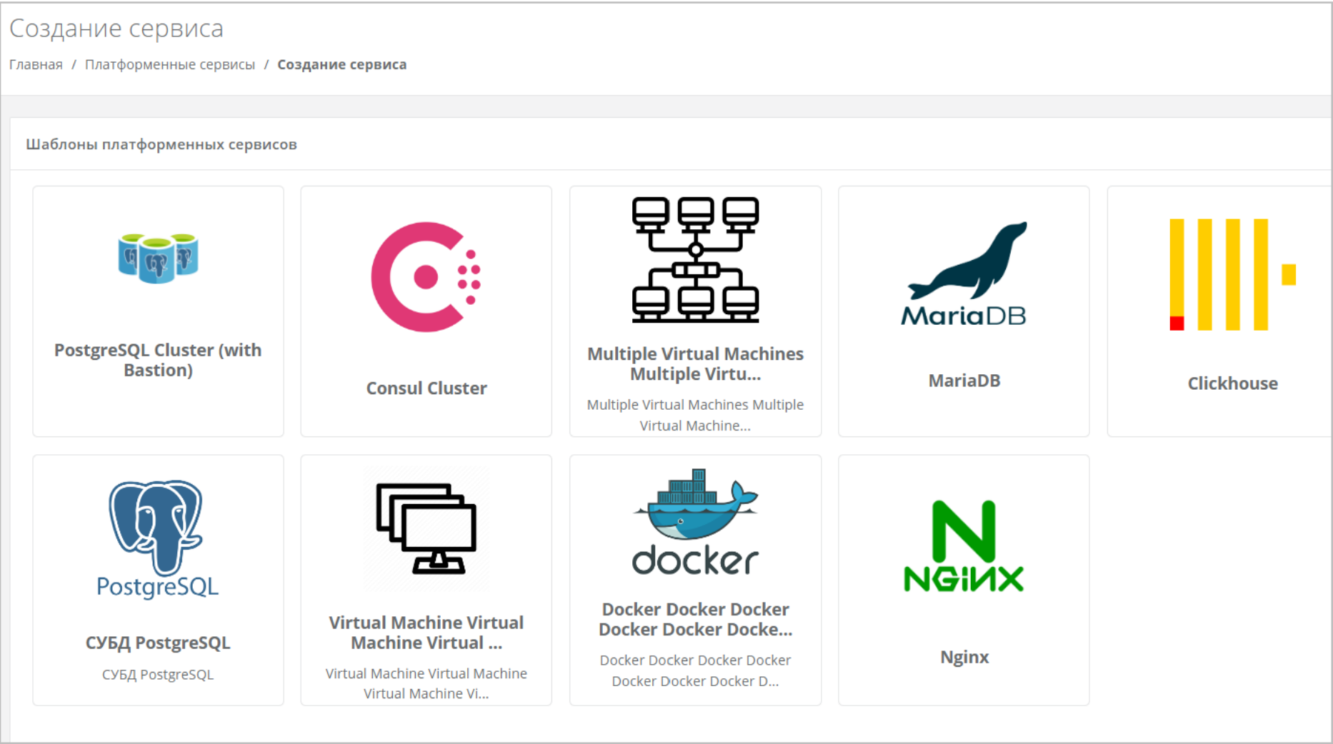The width and height of the screenshot is (1333, 744).
Task: Click Multiple Virtual Machines description text
Action: pyautogui.click(x=695, y=415)
